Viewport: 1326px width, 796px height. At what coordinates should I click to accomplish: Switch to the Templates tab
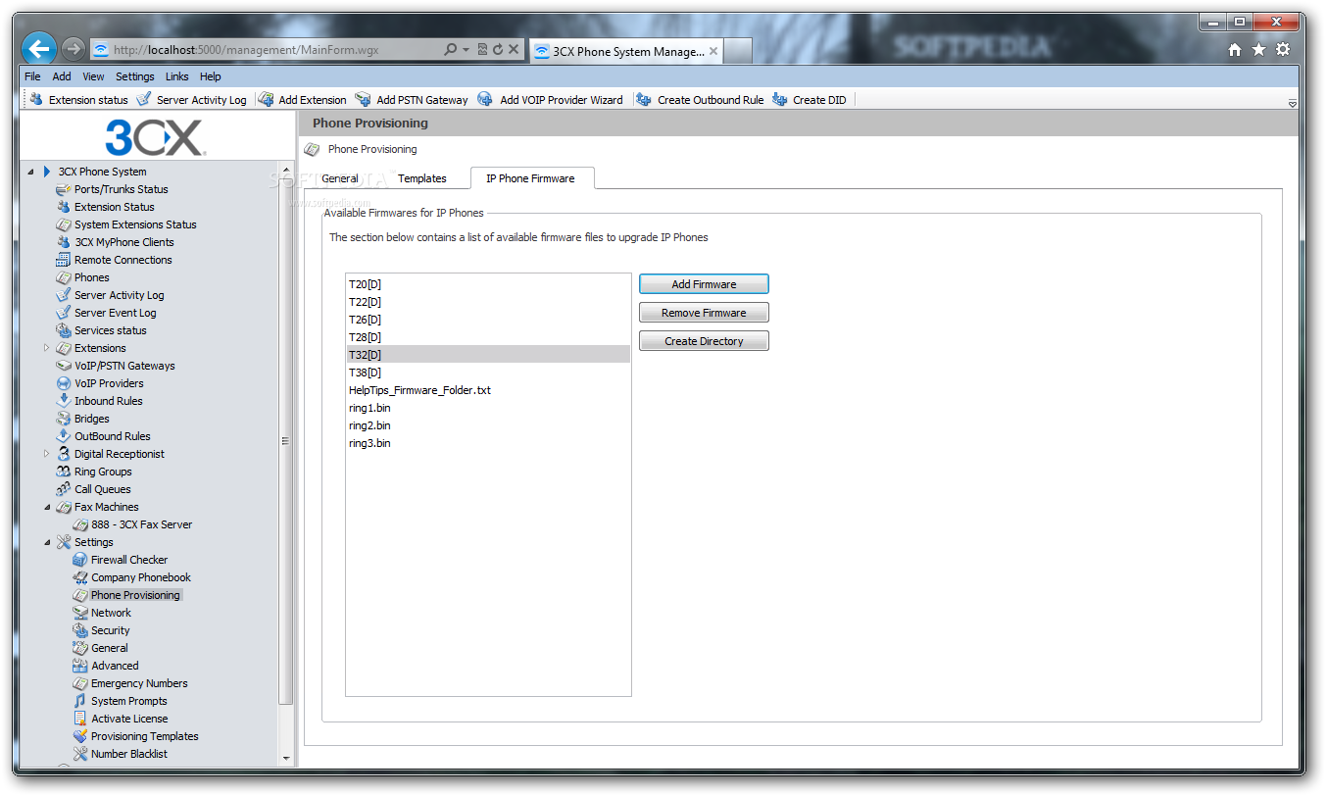tap(422, 178)
